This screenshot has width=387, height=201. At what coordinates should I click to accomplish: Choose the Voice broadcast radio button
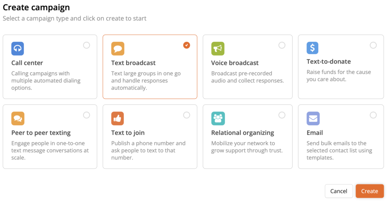tap(282, 45)
